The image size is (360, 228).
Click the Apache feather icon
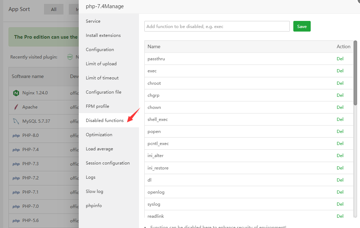click(16, 107)
